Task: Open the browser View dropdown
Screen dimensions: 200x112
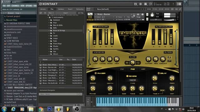Action: point(51,13)
